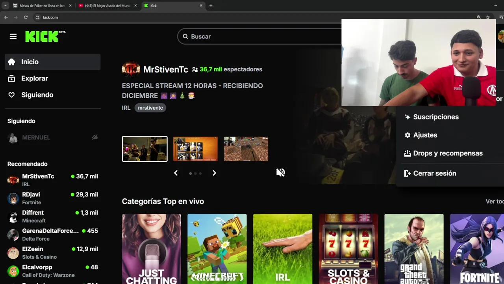Click the Explorar icon
This screenshot has height=284, width=504.
click(x=11, y=78)
